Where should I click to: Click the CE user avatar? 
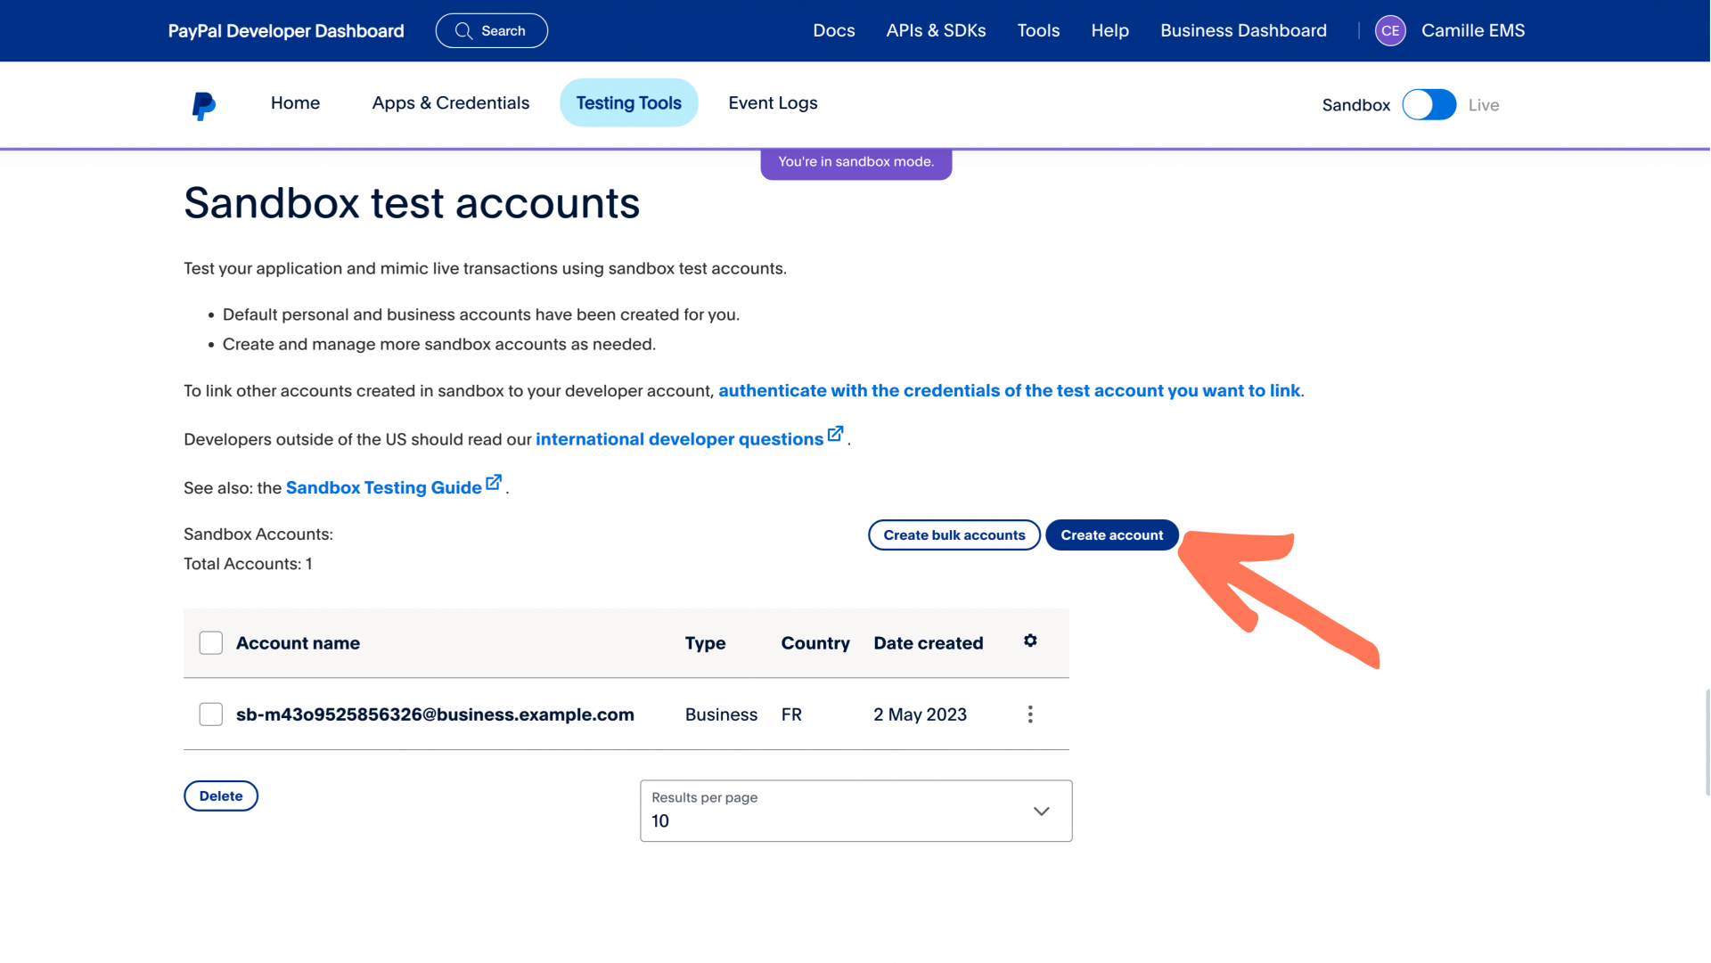(x=1390, y=30)
